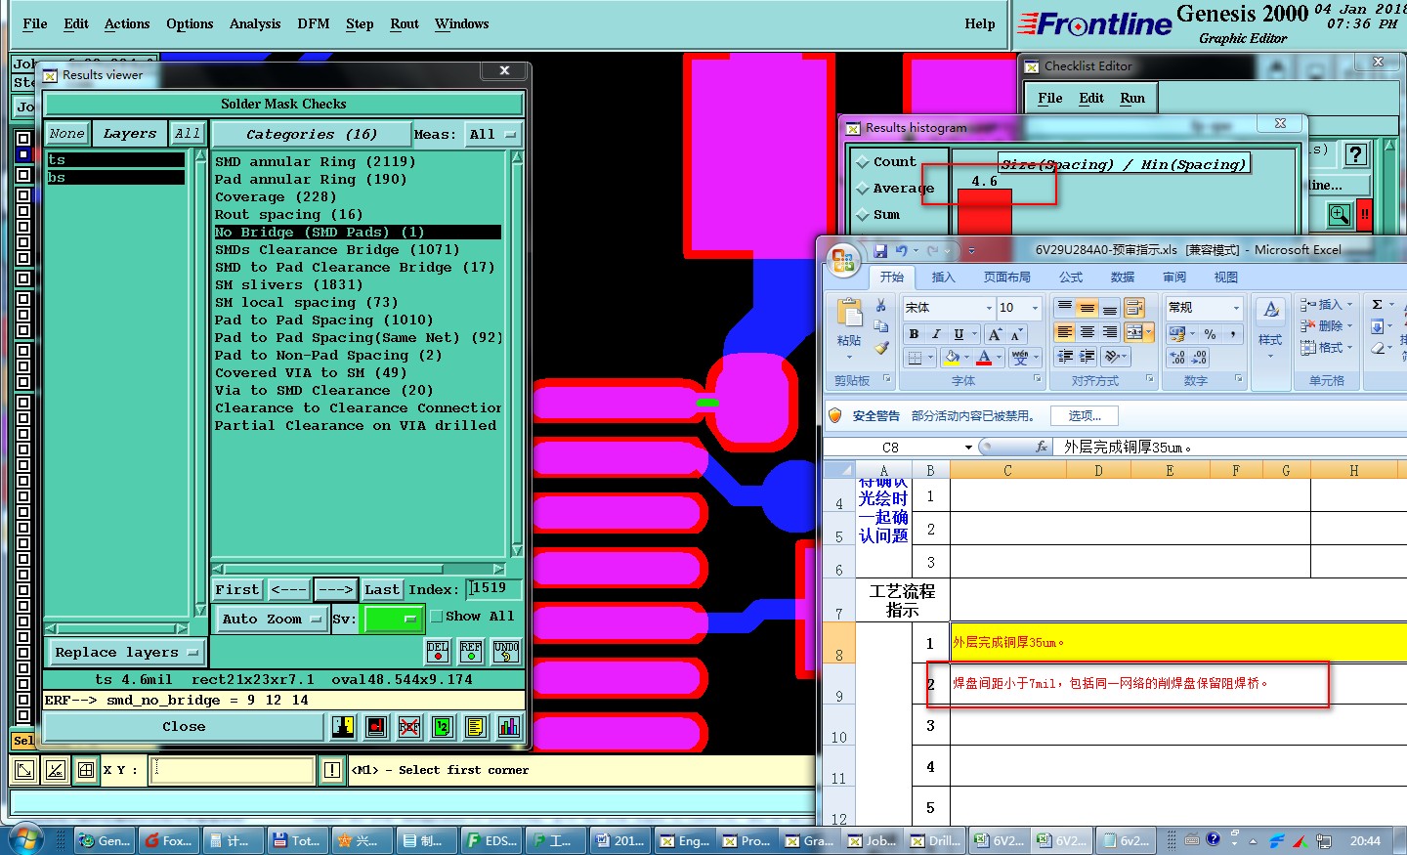The height and width of the screenshot is (855, 1407).
Task: Click the Excel Office button
Action: 841,261
